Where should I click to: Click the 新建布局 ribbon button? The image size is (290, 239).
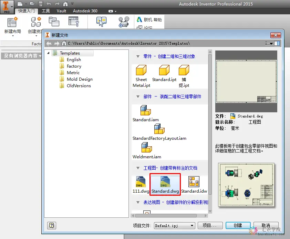[12, 26]
